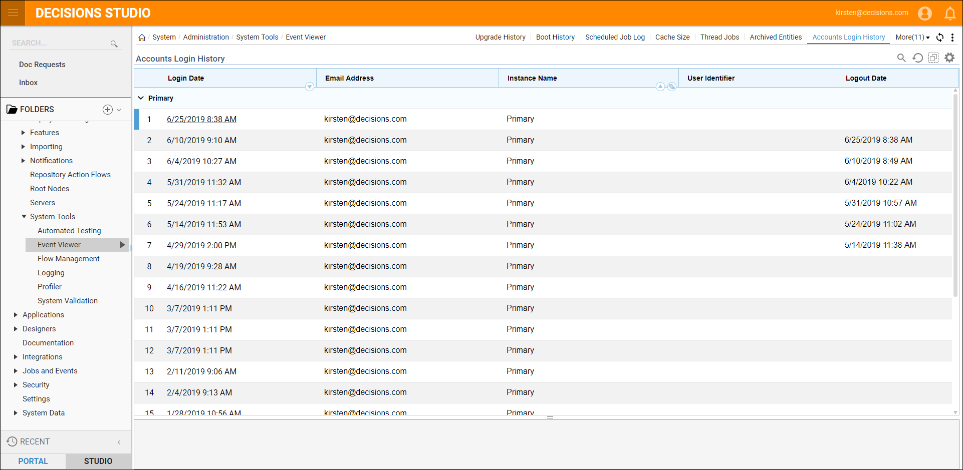
Task: Click the report vertical scrollbar
Action: click(955, 195)
